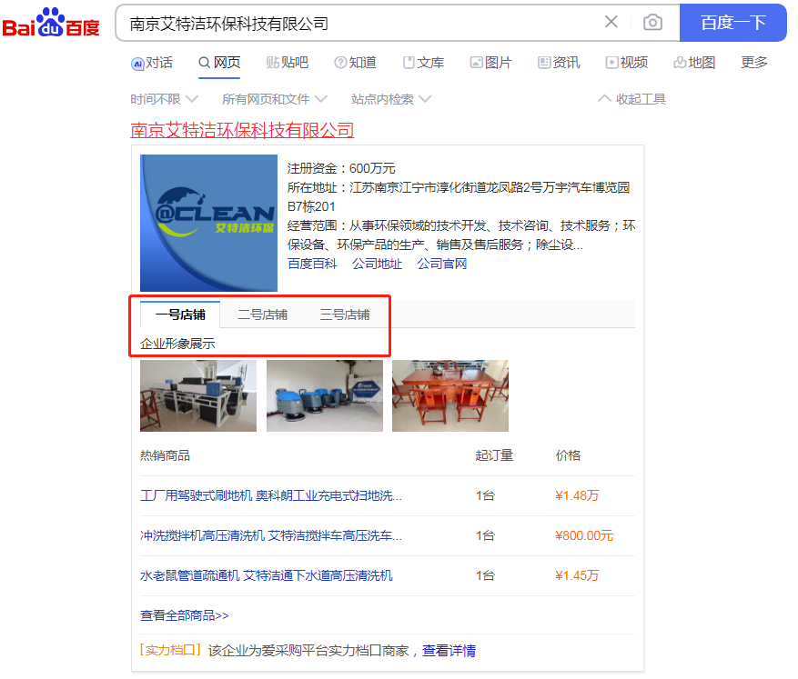Image resolution: width=798 pixels, height=679 pixels.
Task: Open the 对话 AI tab
Action: pyautogui.click(x=152, y=63)
